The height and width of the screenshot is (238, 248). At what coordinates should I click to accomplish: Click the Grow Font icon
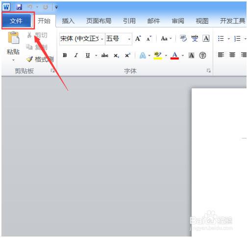[x=138, y=39]
